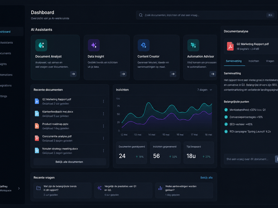Switch to the Inzichten tab in Documentanalyse
Viewport: 278px width, 208px height.
[x=254, y=61]
